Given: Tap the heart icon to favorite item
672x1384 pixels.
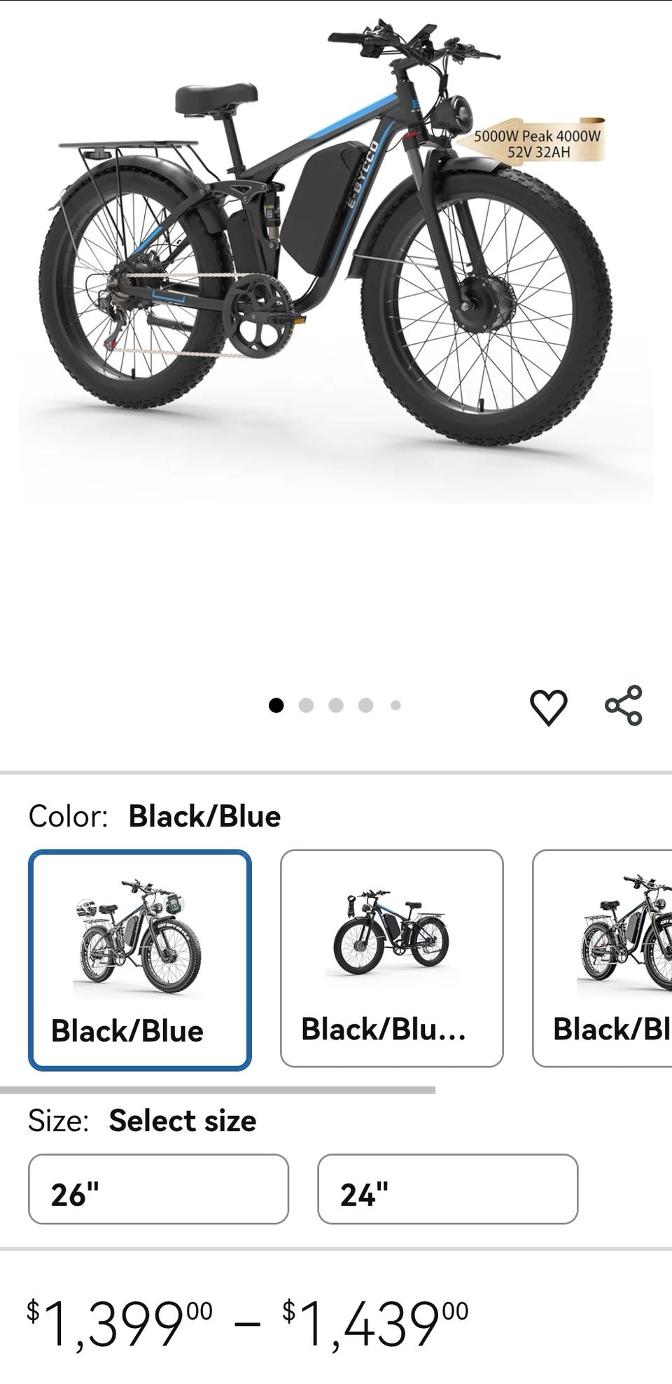Looking at the screenshot, I should (548, 707).
